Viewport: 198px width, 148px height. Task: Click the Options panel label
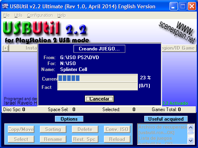point(69,119)
